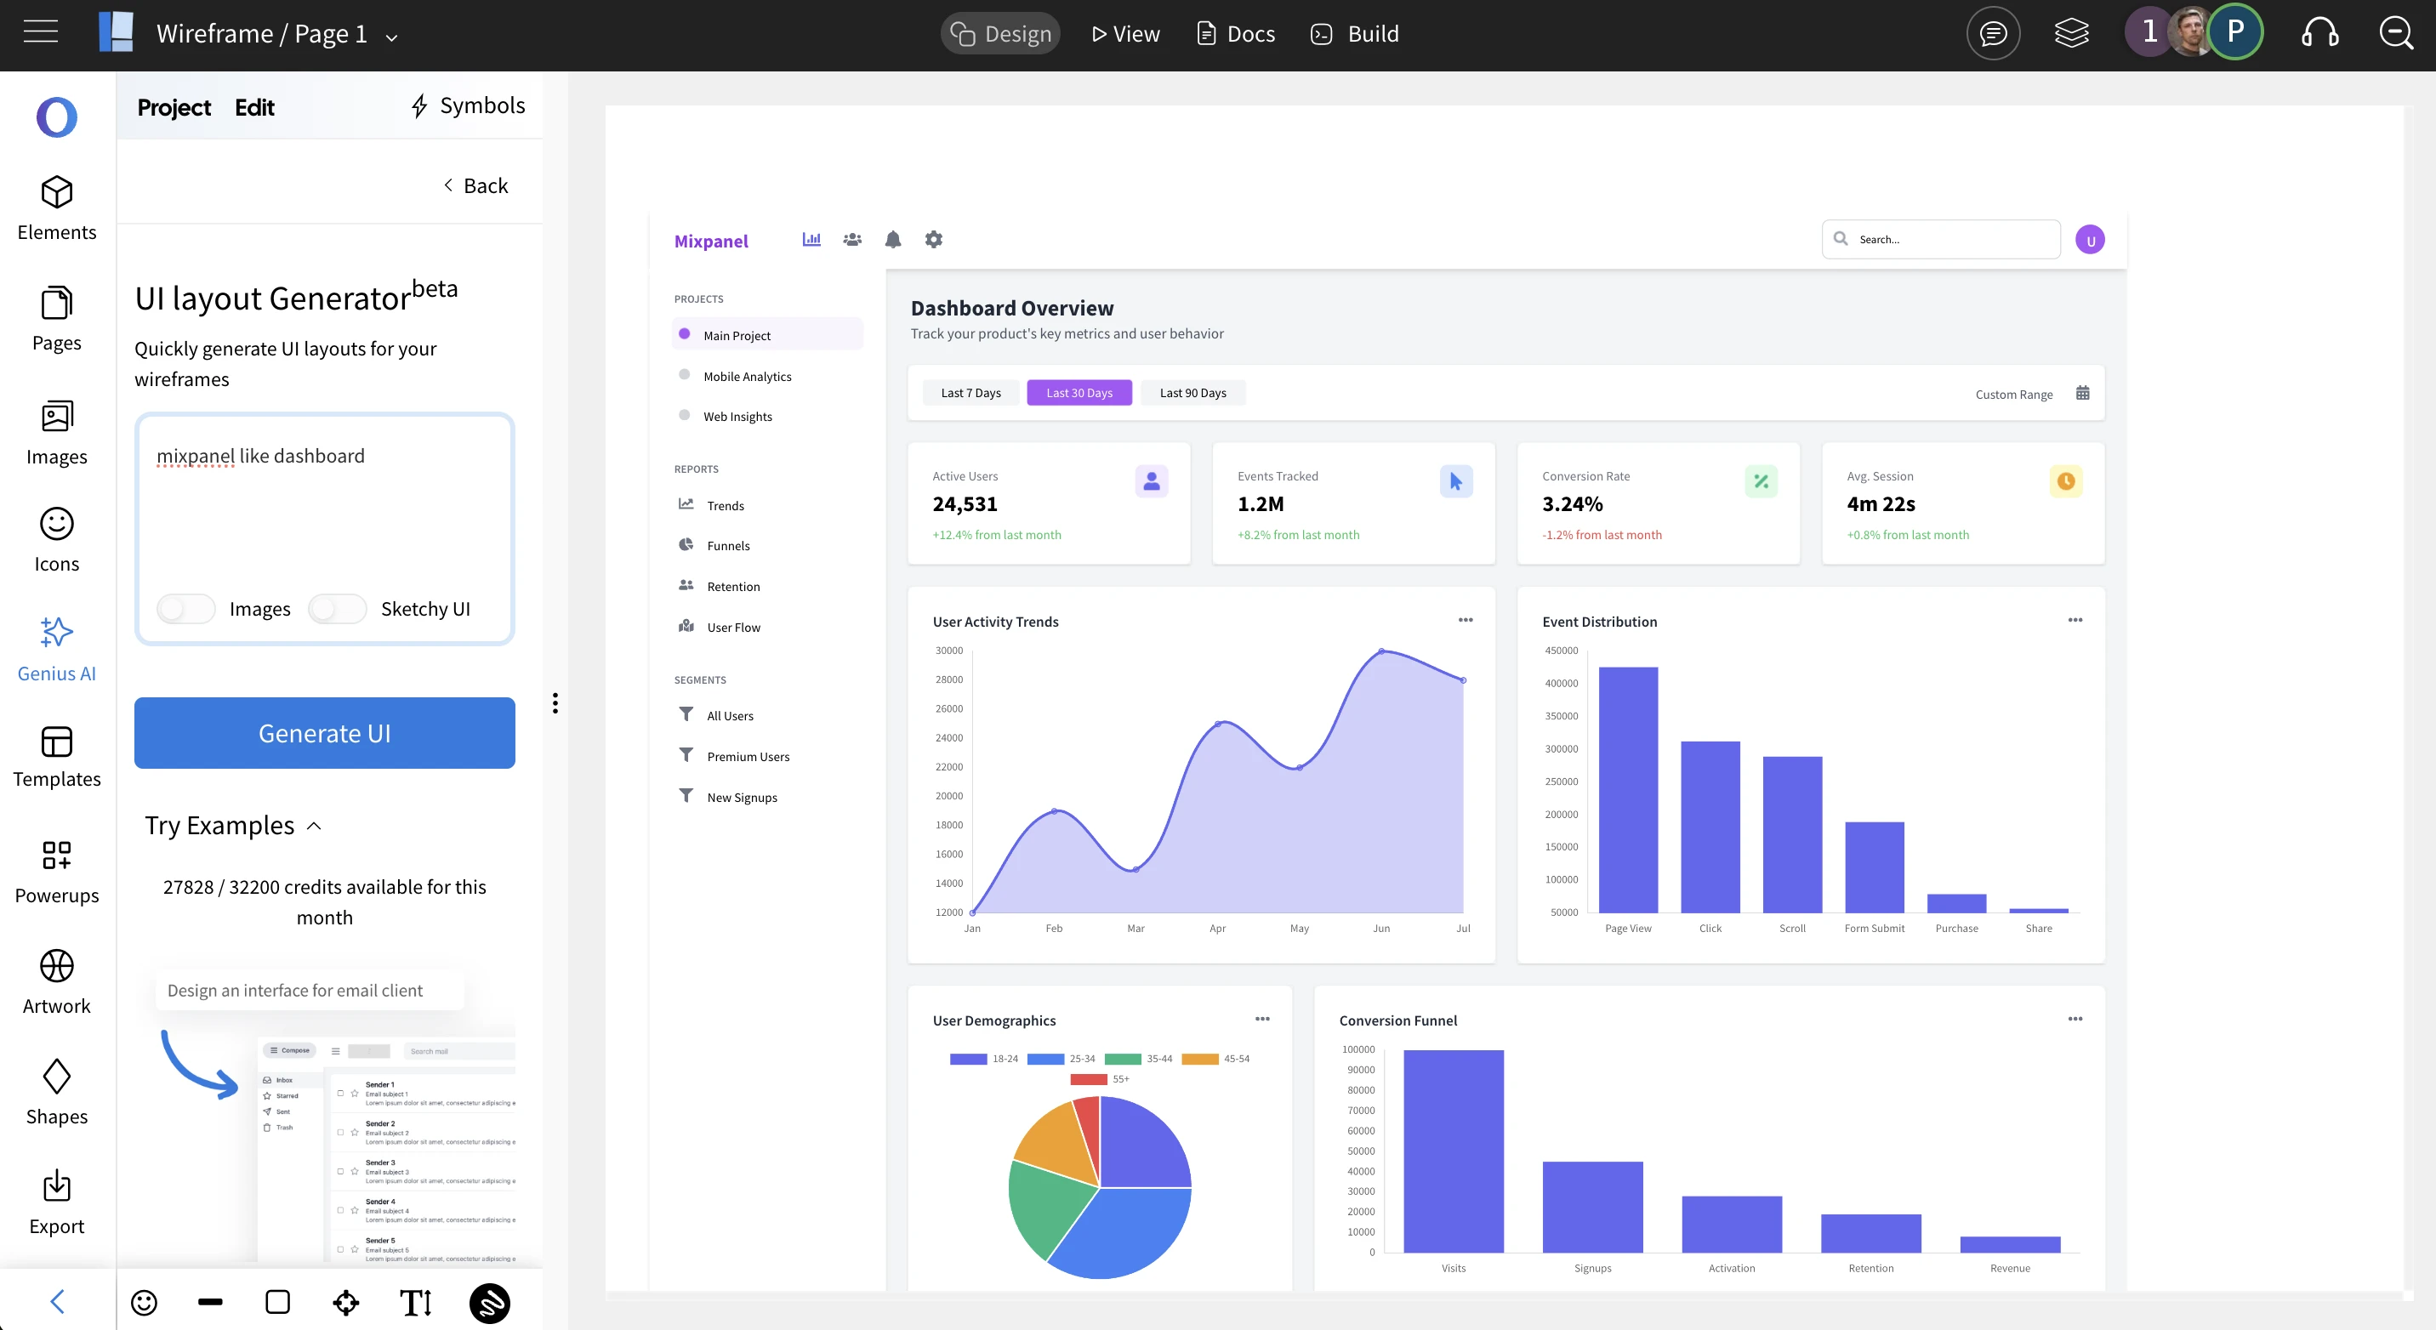Select the text tool in bottom toolbar

pos(415,1303)
